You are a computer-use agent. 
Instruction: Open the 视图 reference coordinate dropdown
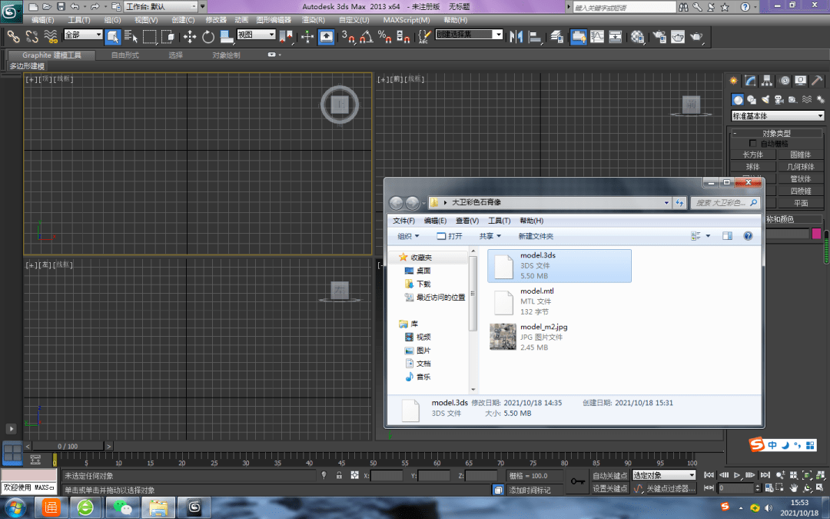(x=256, y=35)
